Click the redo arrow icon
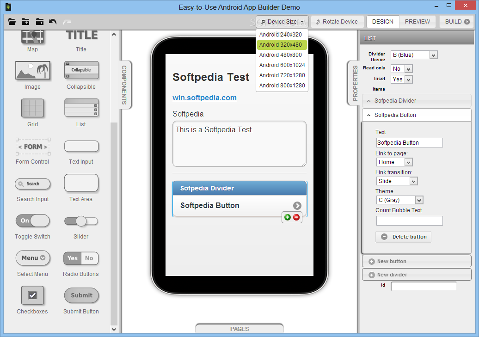 pyautogui.click(x=67, y=22)
